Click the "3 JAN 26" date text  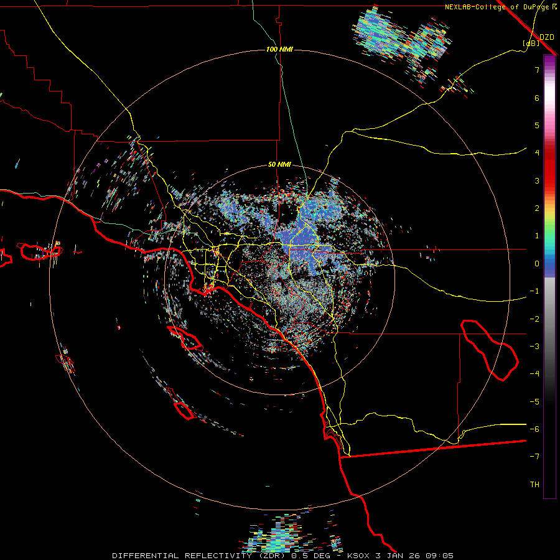[x=398, y=556]
